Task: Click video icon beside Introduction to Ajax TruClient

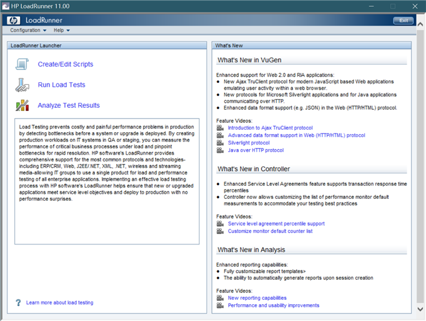Action: [x=220, y=128]
